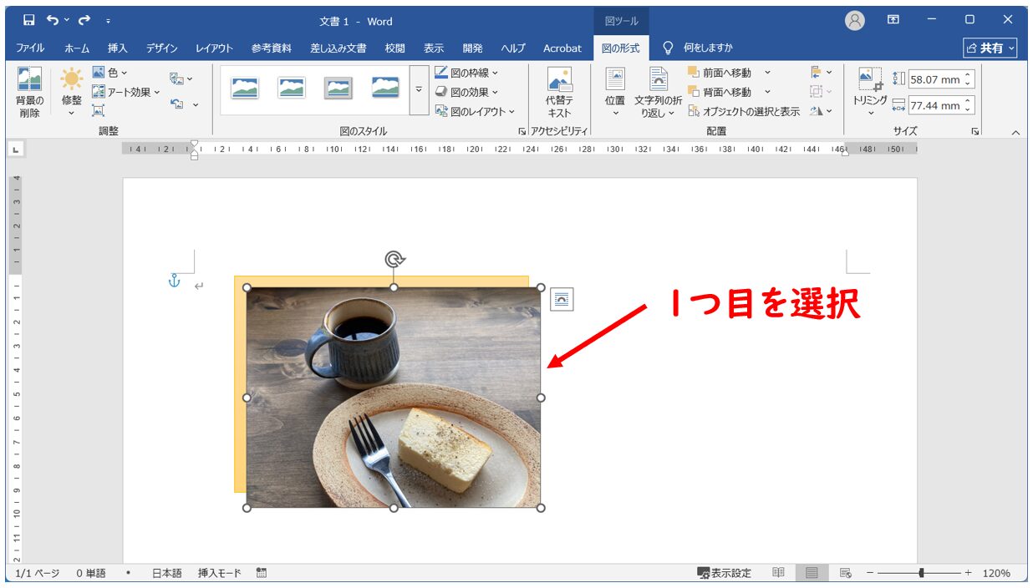1033x588 pixels.
Task: Open the Quick Access Toolbar customize arrow
Action: [x=109, y=21]
